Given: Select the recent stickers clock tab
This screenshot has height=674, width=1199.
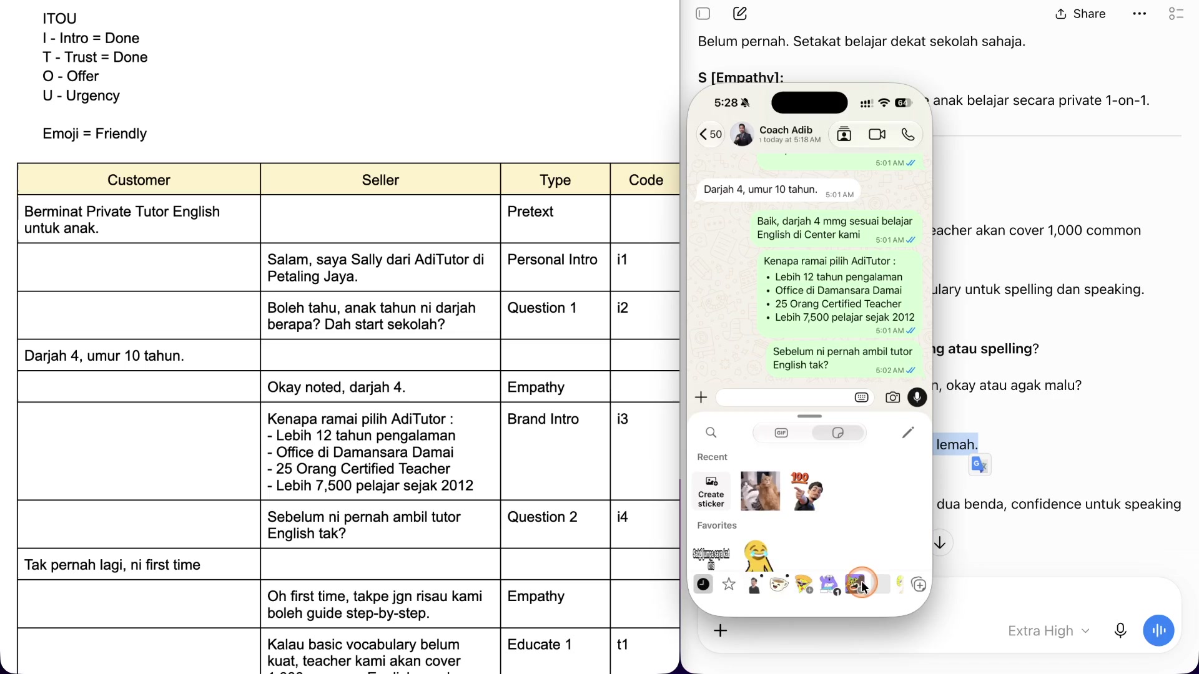Looking at the screenshot, I should (704, 585).
